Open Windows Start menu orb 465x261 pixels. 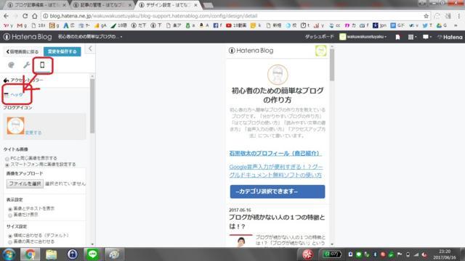9,254
